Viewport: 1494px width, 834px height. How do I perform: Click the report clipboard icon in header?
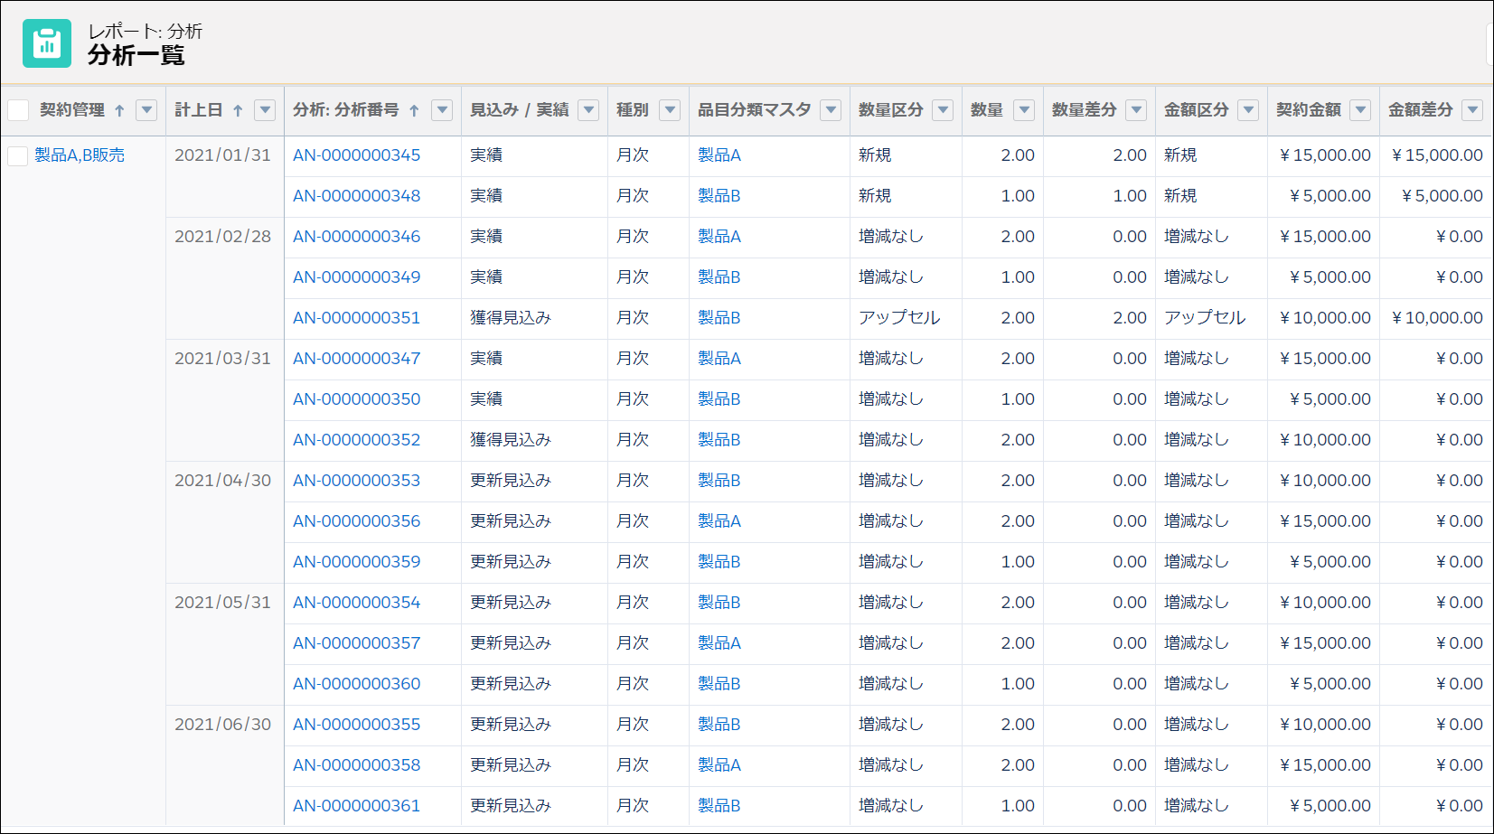pyautogui.click(x=46, y=43)
